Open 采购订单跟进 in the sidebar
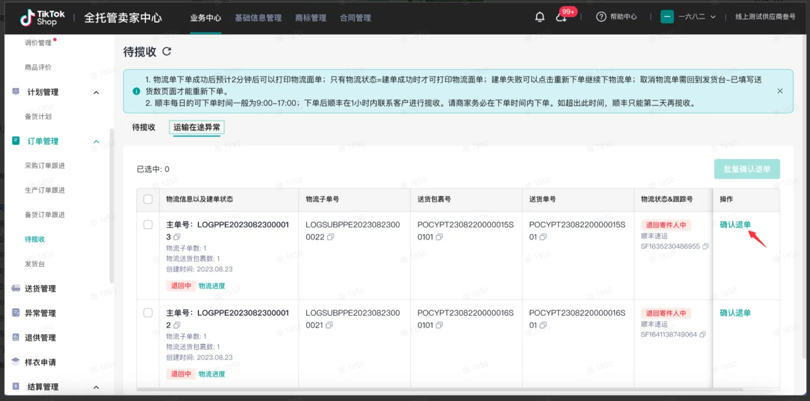Viewport: 810px width, 401px height. (45, 166)
